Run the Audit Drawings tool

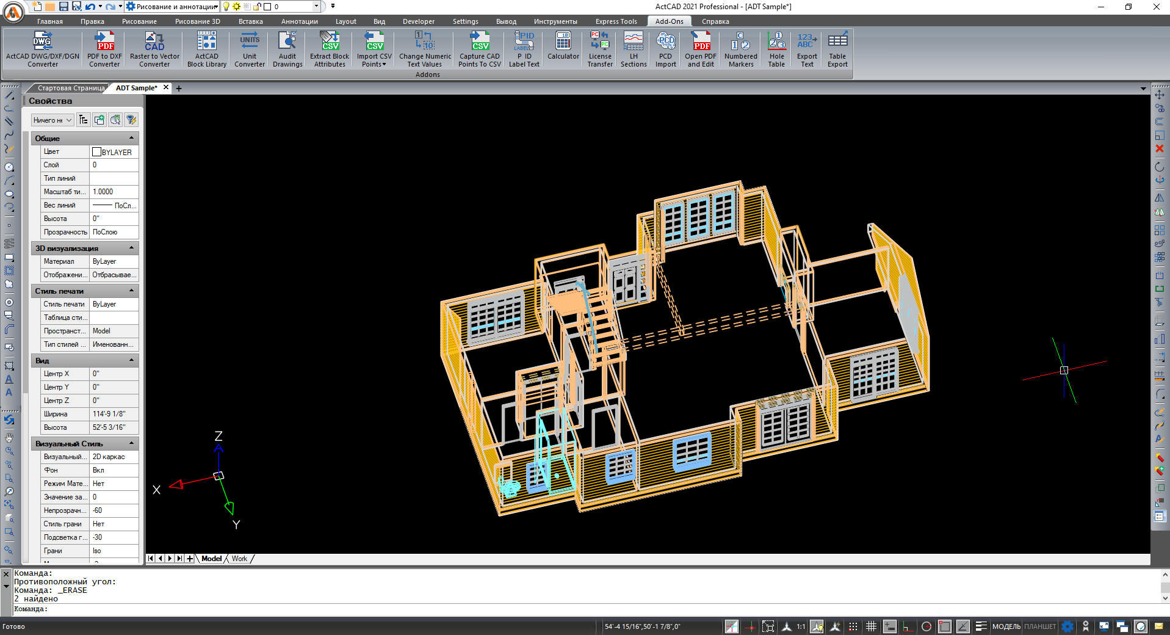pos(287,49)
